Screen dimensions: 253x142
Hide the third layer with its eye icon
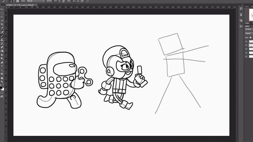tap(246, 49)
